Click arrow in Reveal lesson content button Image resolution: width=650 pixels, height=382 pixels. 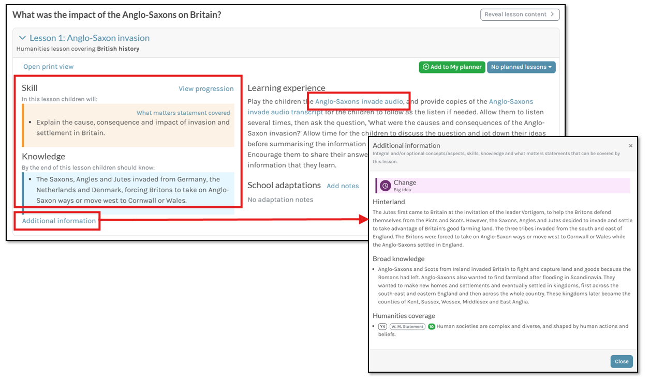552,14
